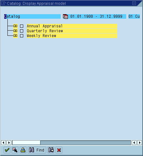Click the Find Next binoculars icon
The width and height of the screenshot is (143, 156).
(x=51, y=150)
